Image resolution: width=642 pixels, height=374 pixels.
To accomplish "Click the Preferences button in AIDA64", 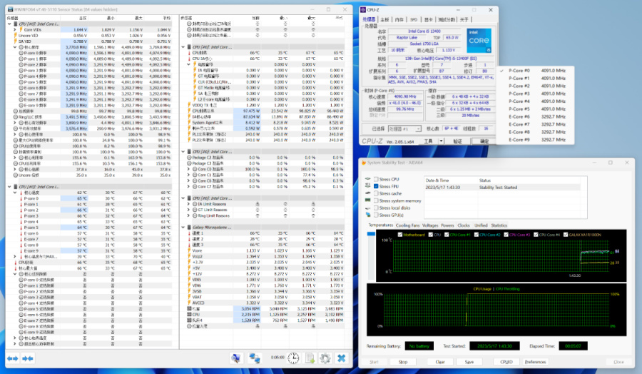I will (536, 362).
